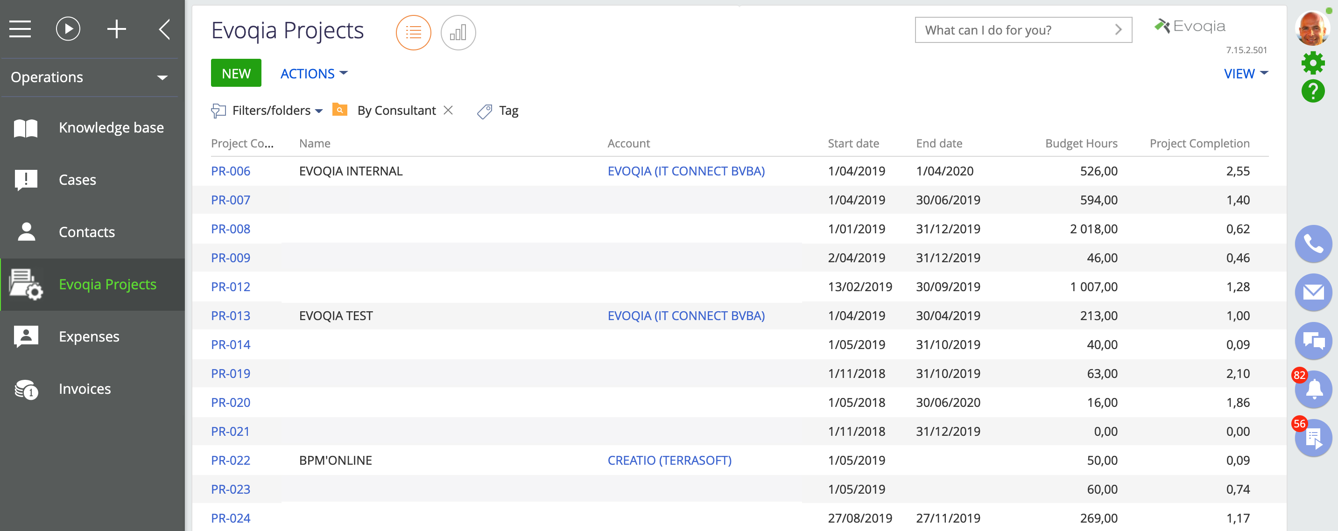Open project PR-022 link
The height and width of the screenshot is (531, 1338).
[x=231, y=461]
